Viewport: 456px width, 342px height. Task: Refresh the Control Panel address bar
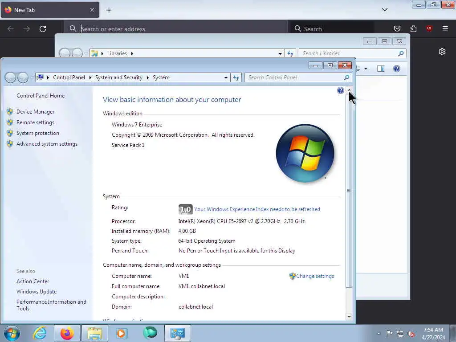point(236,77)
